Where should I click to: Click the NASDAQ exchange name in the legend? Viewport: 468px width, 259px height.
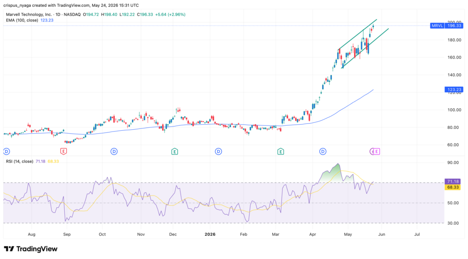click(x=72, y=14)
